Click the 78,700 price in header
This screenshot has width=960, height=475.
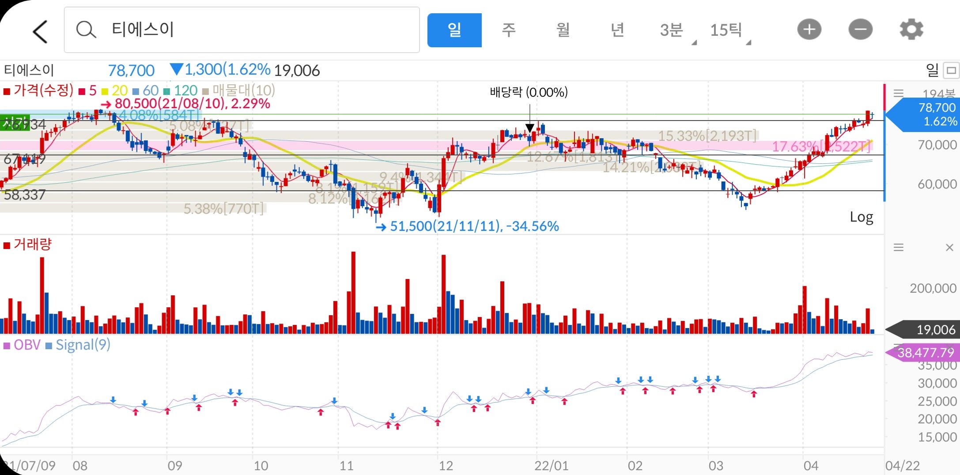[x=131, y=71]
